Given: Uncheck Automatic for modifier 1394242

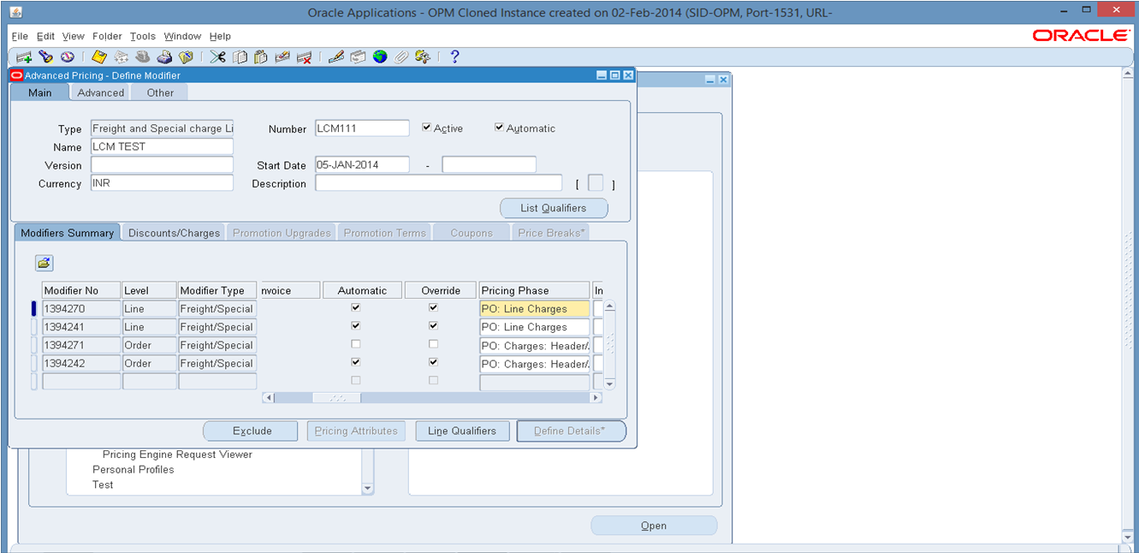Looking at the screenshot, I should point(356,362).
